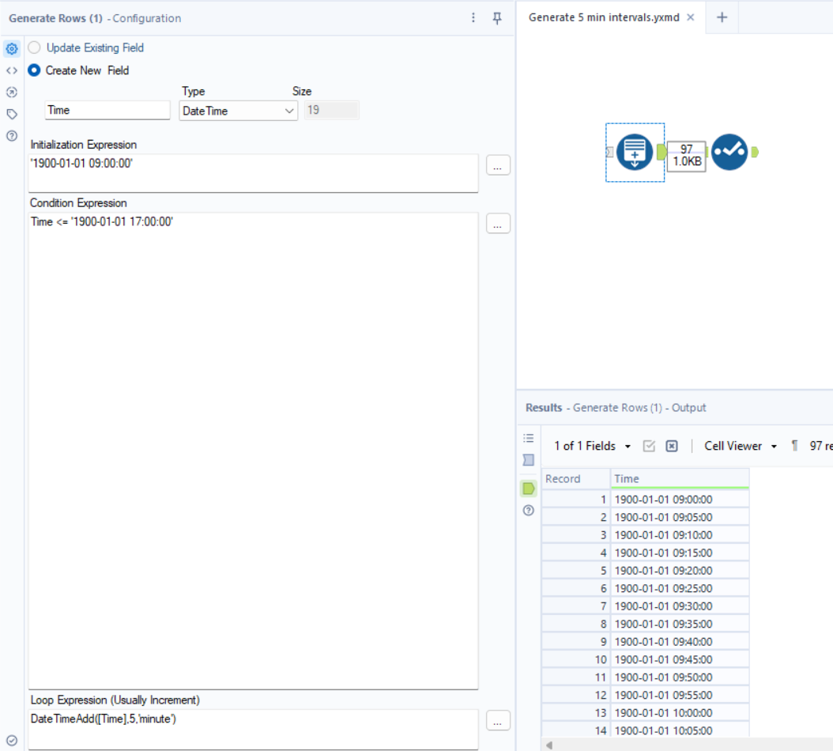The height and width of the screenshot is (751, 833).
Task: Click the metadata list icon in the Results panel
Action: coord(528,438)
